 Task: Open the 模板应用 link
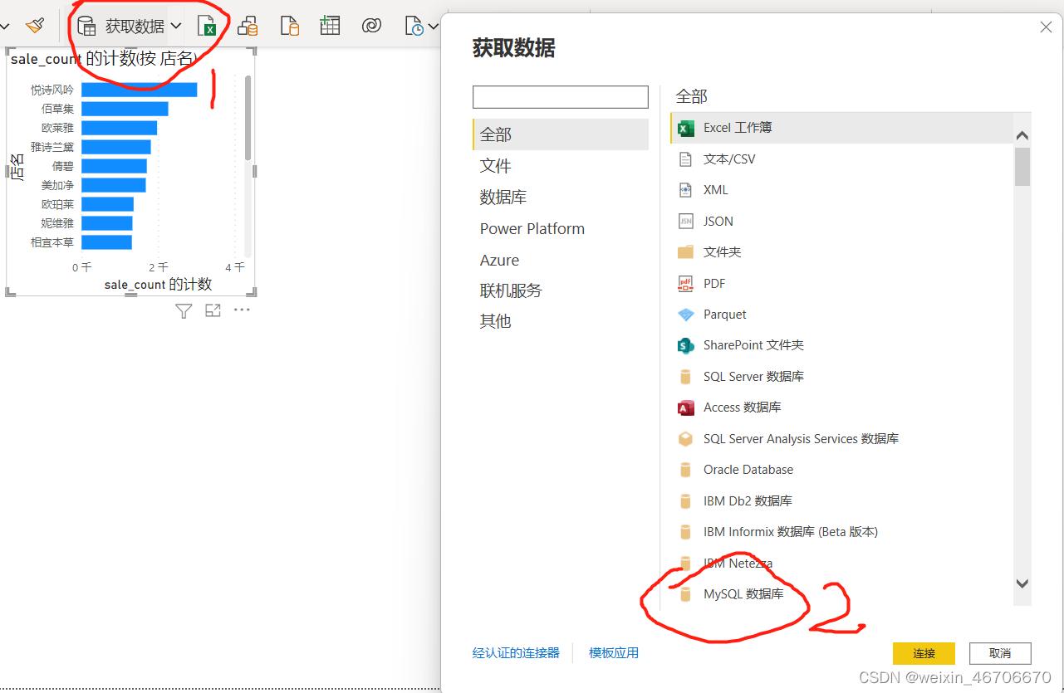(x=614, y=653)
